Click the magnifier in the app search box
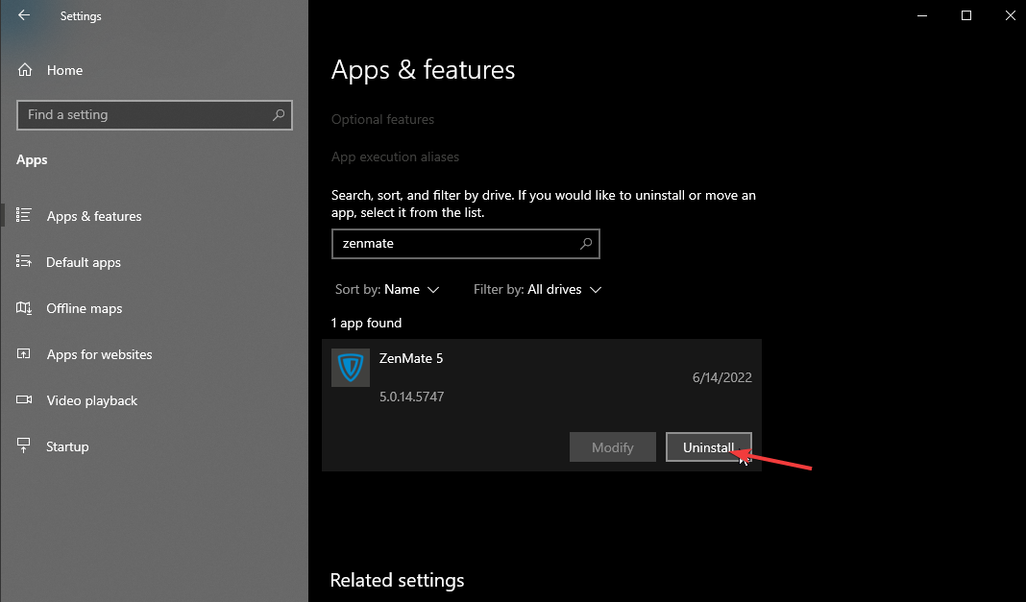The width and height of the screenshot is (1026, 602). [x=585, y=243]
